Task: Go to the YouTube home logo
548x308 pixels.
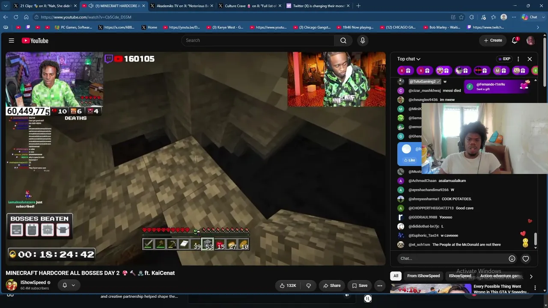Action: click(x=35, y=41)
